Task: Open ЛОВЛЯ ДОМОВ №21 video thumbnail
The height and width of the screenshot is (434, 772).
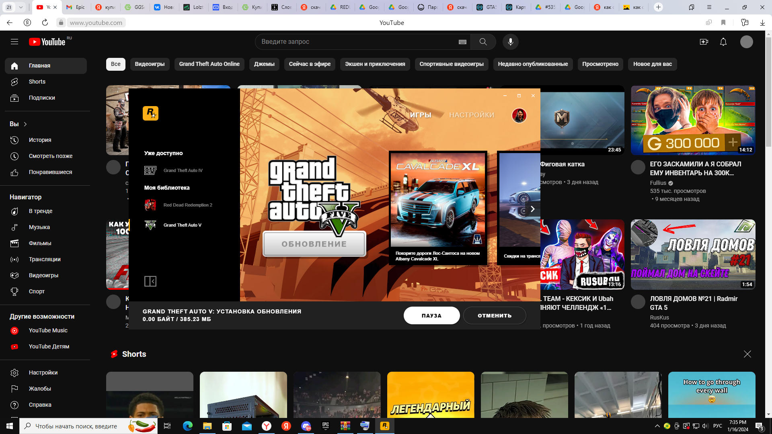Action: [x=693, y=254]
